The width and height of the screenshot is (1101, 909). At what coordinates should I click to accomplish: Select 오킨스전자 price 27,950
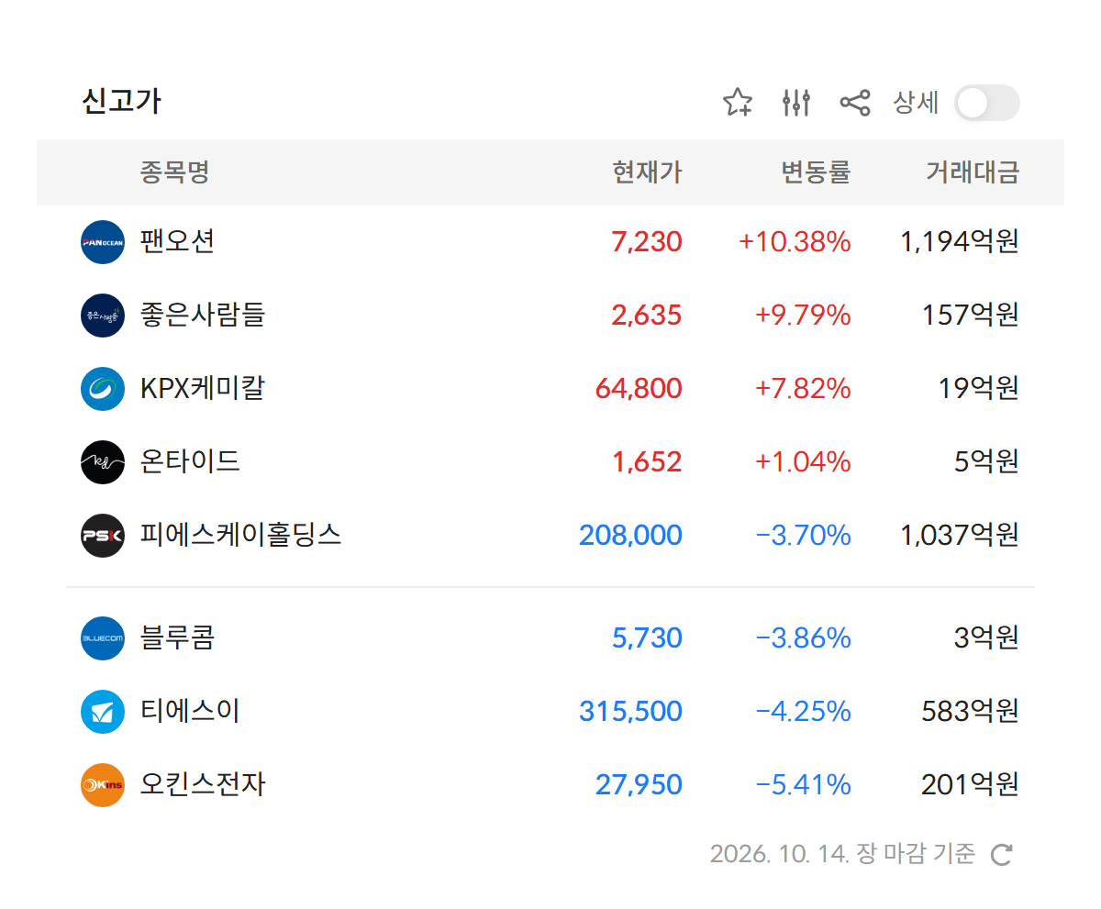pos(639,785)
